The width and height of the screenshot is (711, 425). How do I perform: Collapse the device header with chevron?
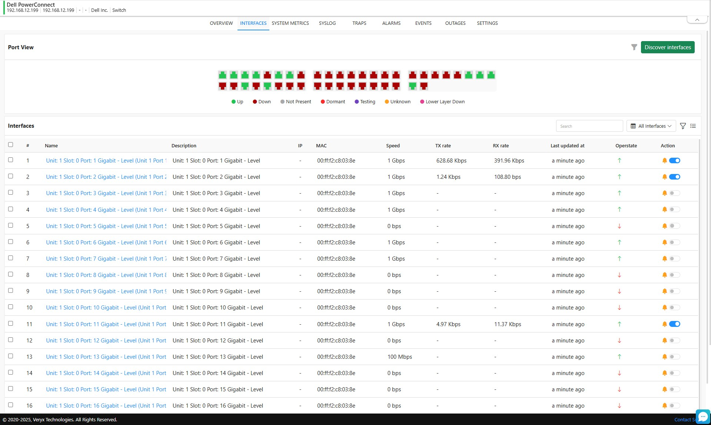pos(697,20)
